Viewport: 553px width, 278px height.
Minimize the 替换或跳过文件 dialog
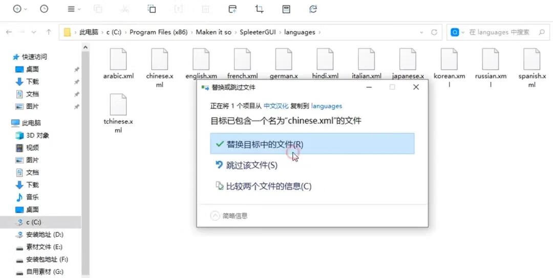(369, 87)
